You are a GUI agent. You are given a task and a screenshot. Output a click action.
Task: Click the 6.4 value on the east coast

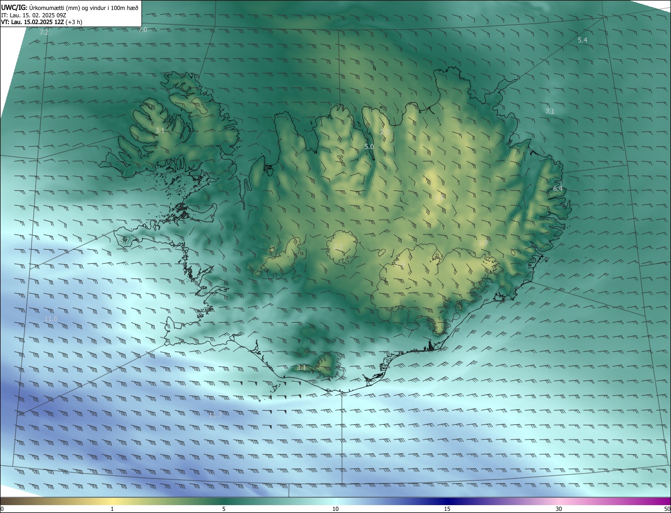coord(558,189)
